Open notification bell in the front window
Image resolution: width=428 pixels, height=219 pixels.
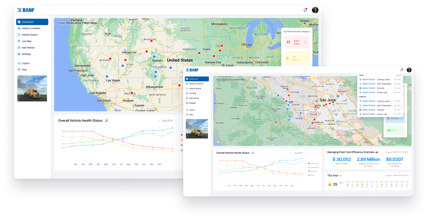402,70
